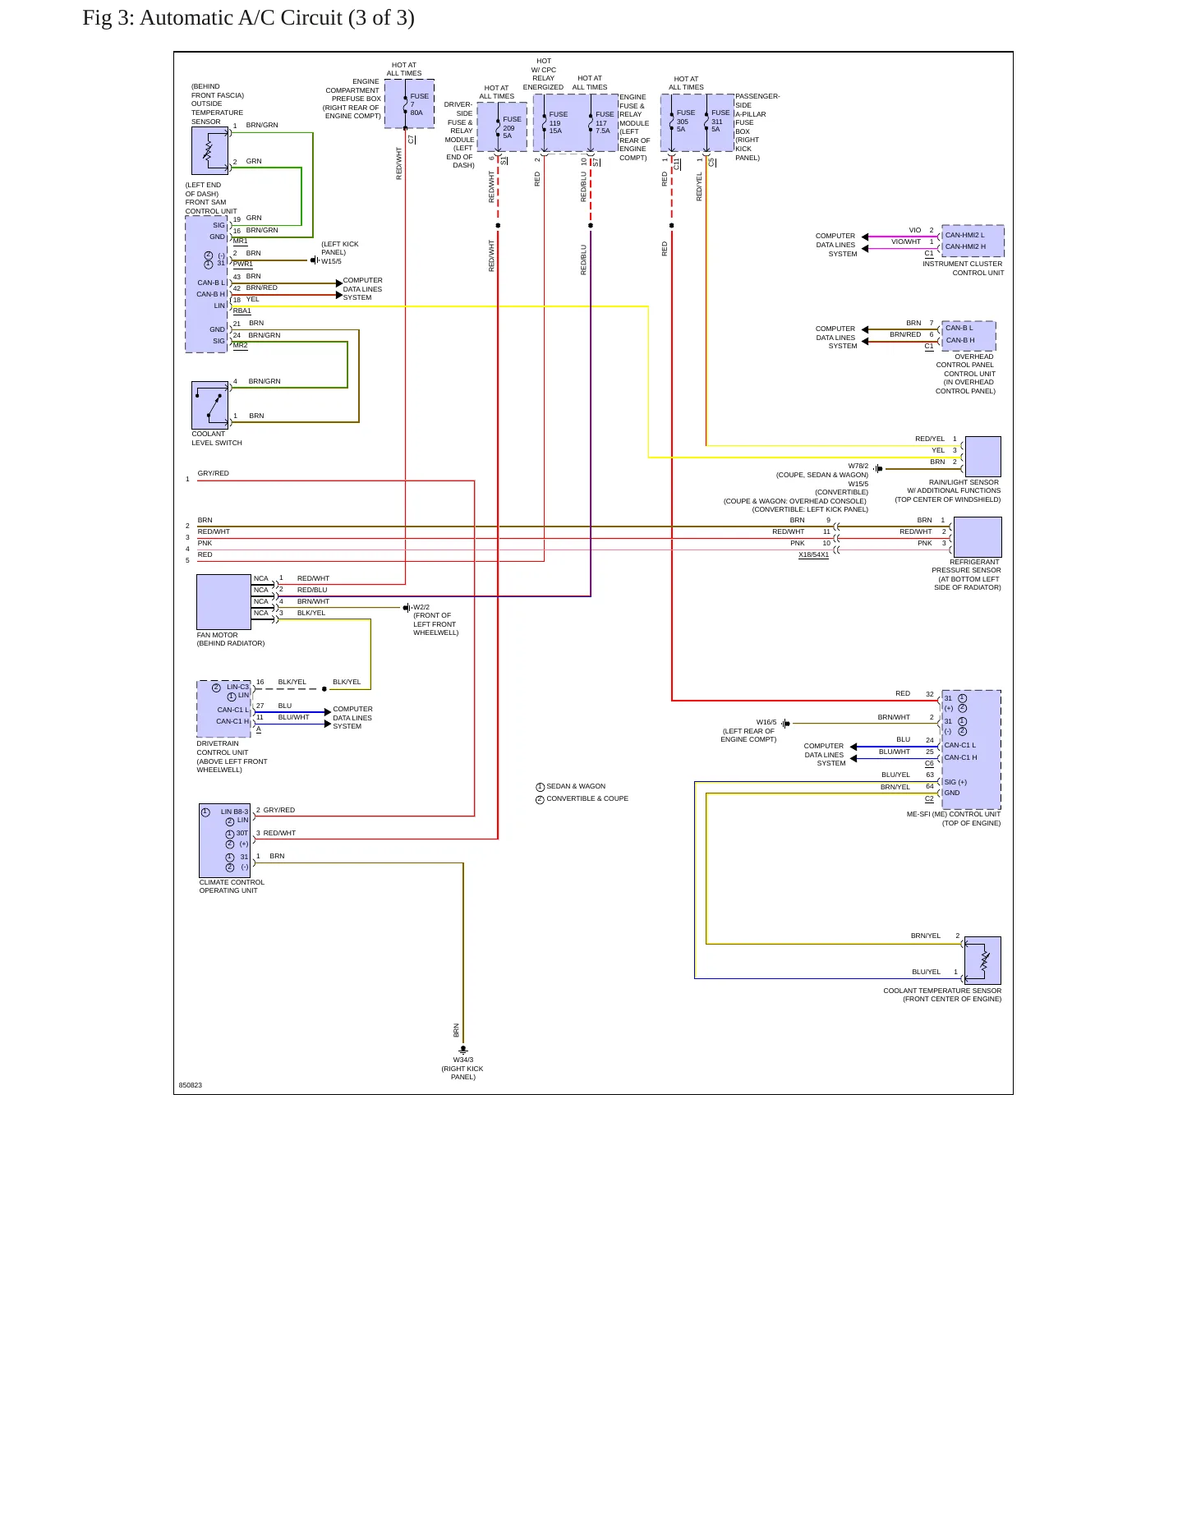Screen dimensions: 1187x1536
Task: Click the outside temperature sensor thermistor symbol
Action: pos(209,150)
